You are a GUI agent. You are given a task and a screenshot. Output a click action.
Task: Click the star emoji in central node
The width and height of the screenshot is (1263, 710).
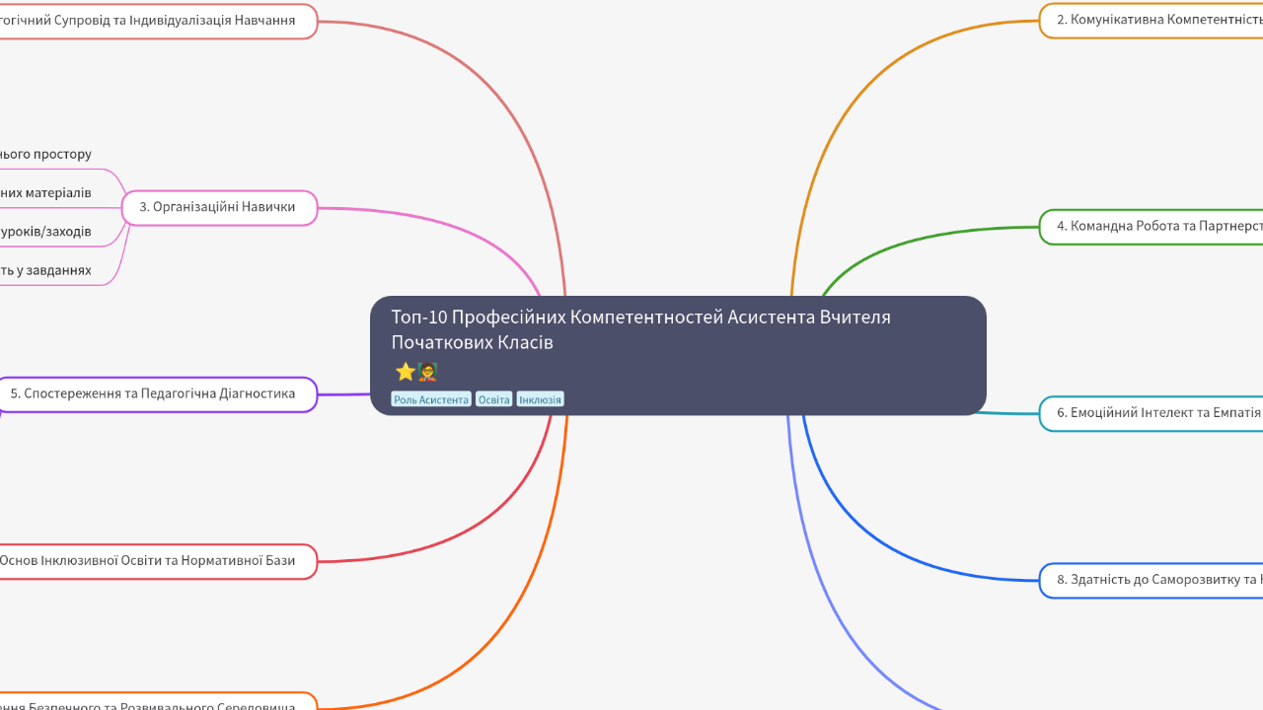tap(405, 372)
